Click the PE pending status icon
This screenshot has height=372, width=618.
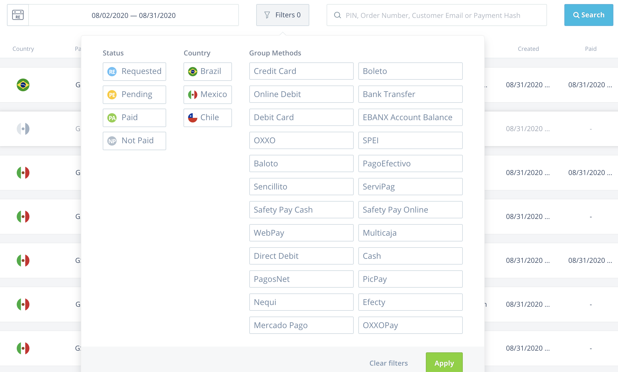pos(112,94)
